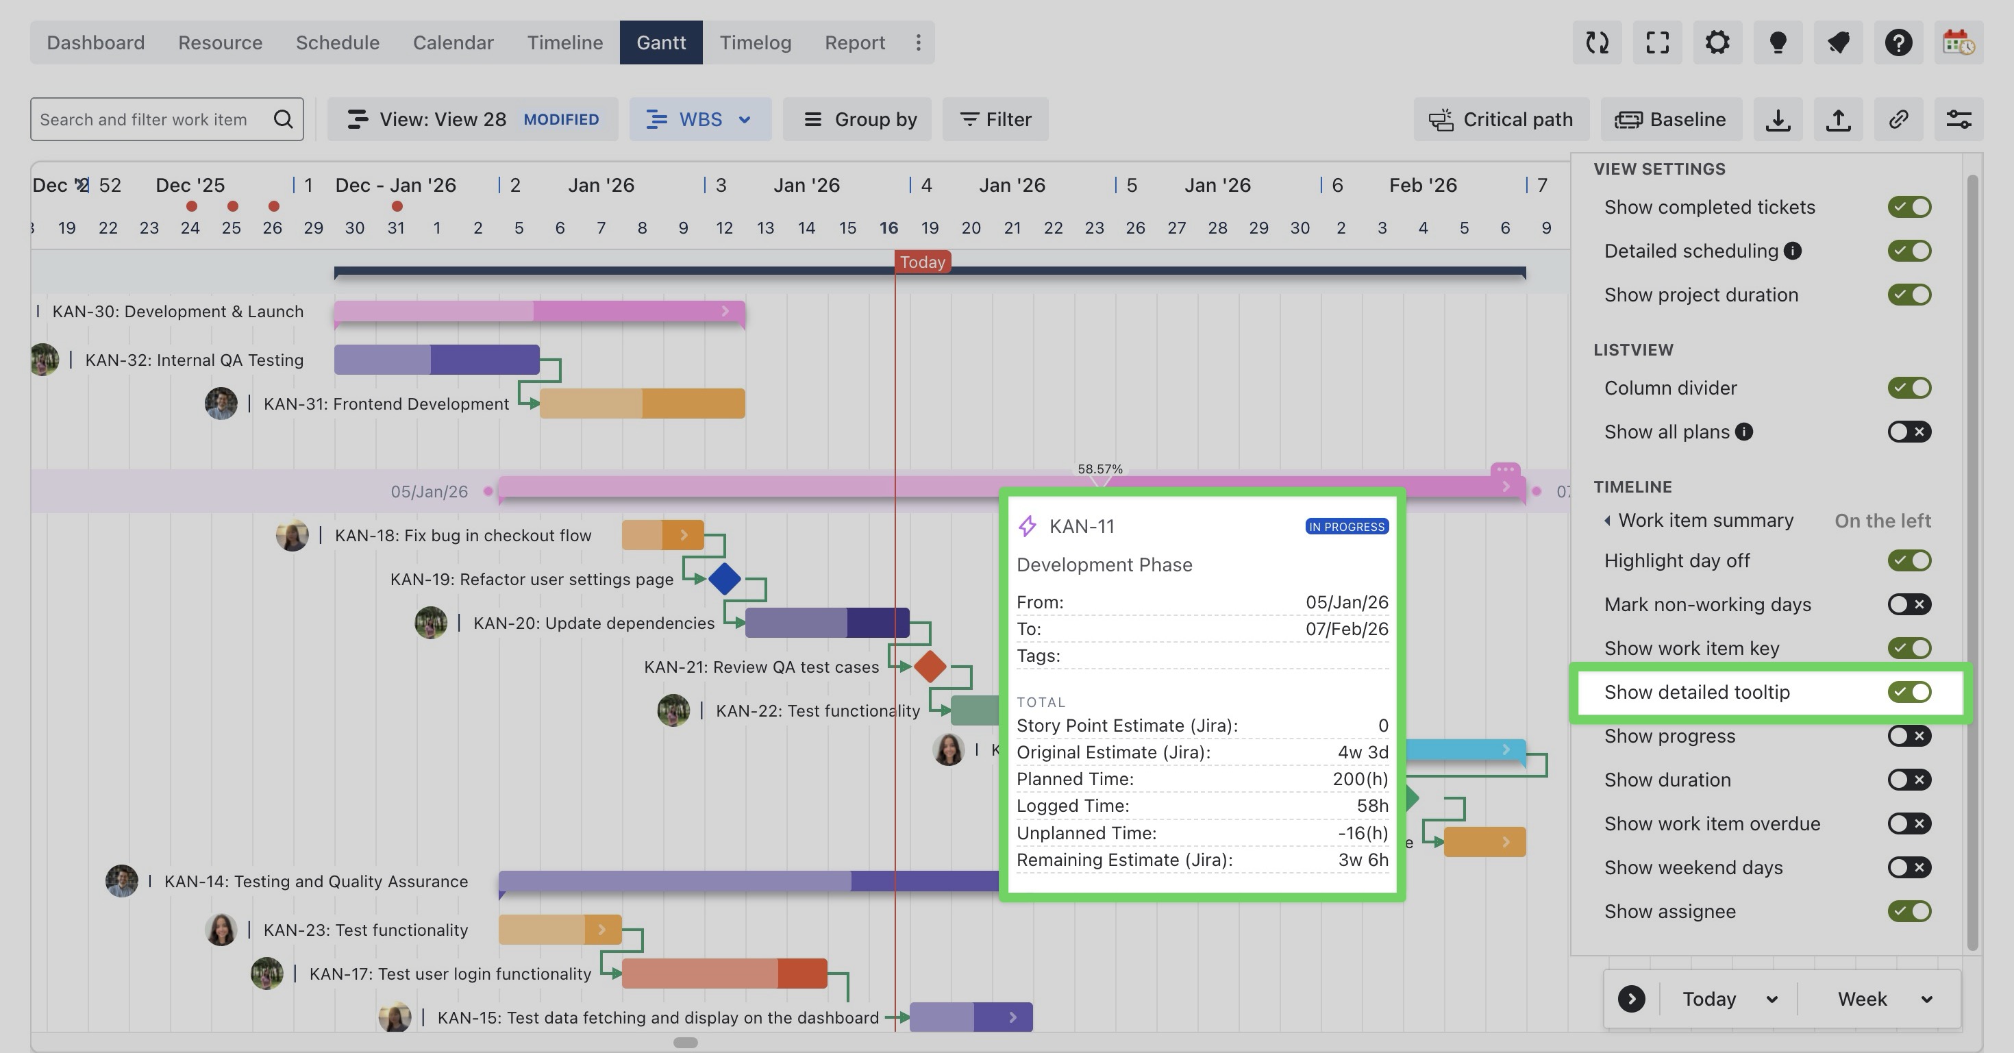This screenshot has width=2014, height=1053.
Task: Click the download export icon
Action: tap(1778, 120)
